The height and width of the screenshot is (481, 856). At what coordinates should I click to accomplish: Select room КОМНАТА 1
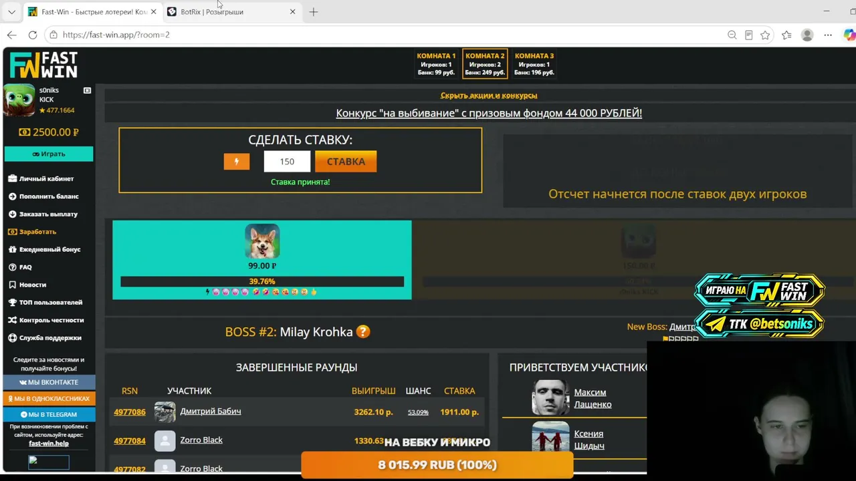click(436, 64)
